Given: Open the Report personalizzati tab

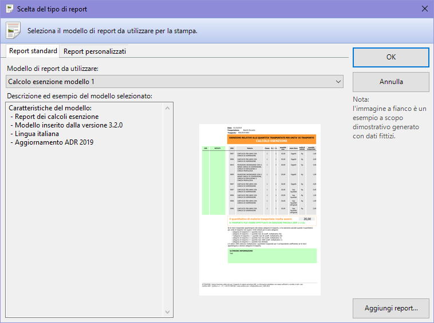Looking at the screenshot, I should click(x=94, y=51).
